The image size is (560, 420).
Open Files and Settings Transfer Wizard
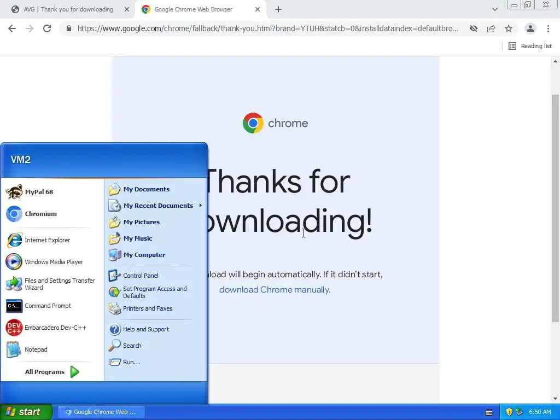coord(60,284)
